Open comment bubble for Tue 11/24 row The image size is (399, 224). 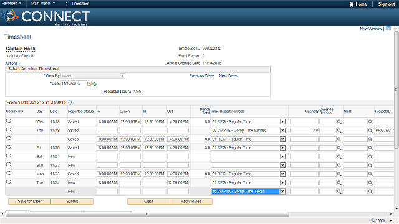click(9, 182)
